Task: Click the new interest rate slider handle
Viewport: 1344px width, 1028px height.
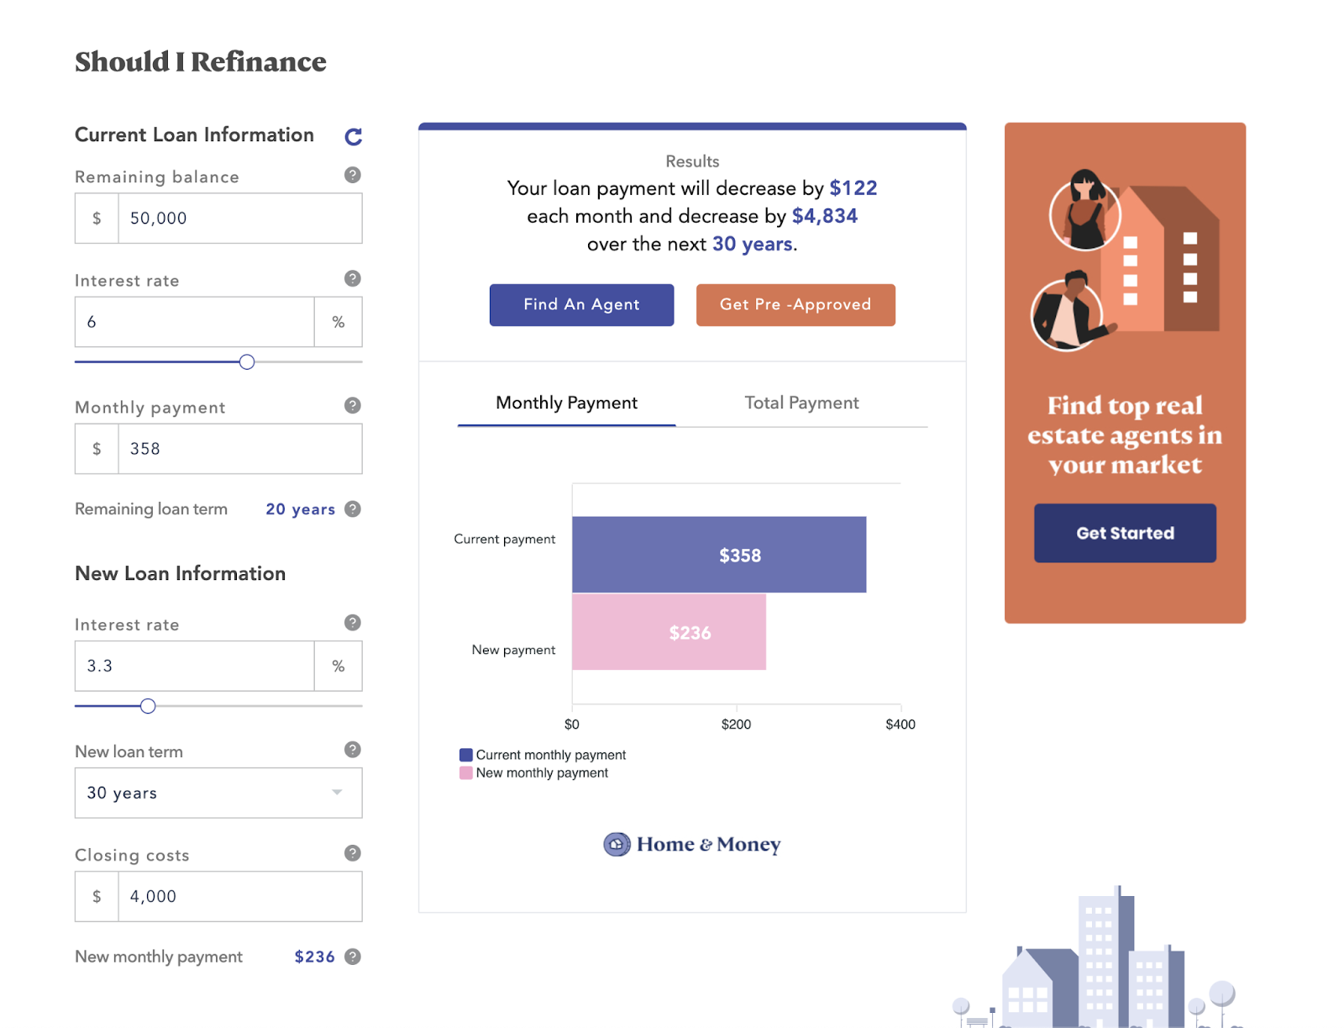Action: (x=148, y=706)
